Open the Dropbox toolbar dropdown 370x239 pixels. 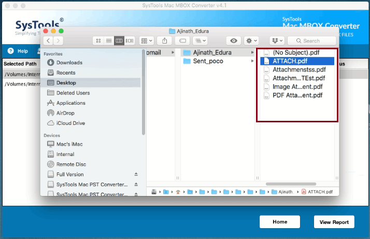pyautogui.click(x=277, y=41)
